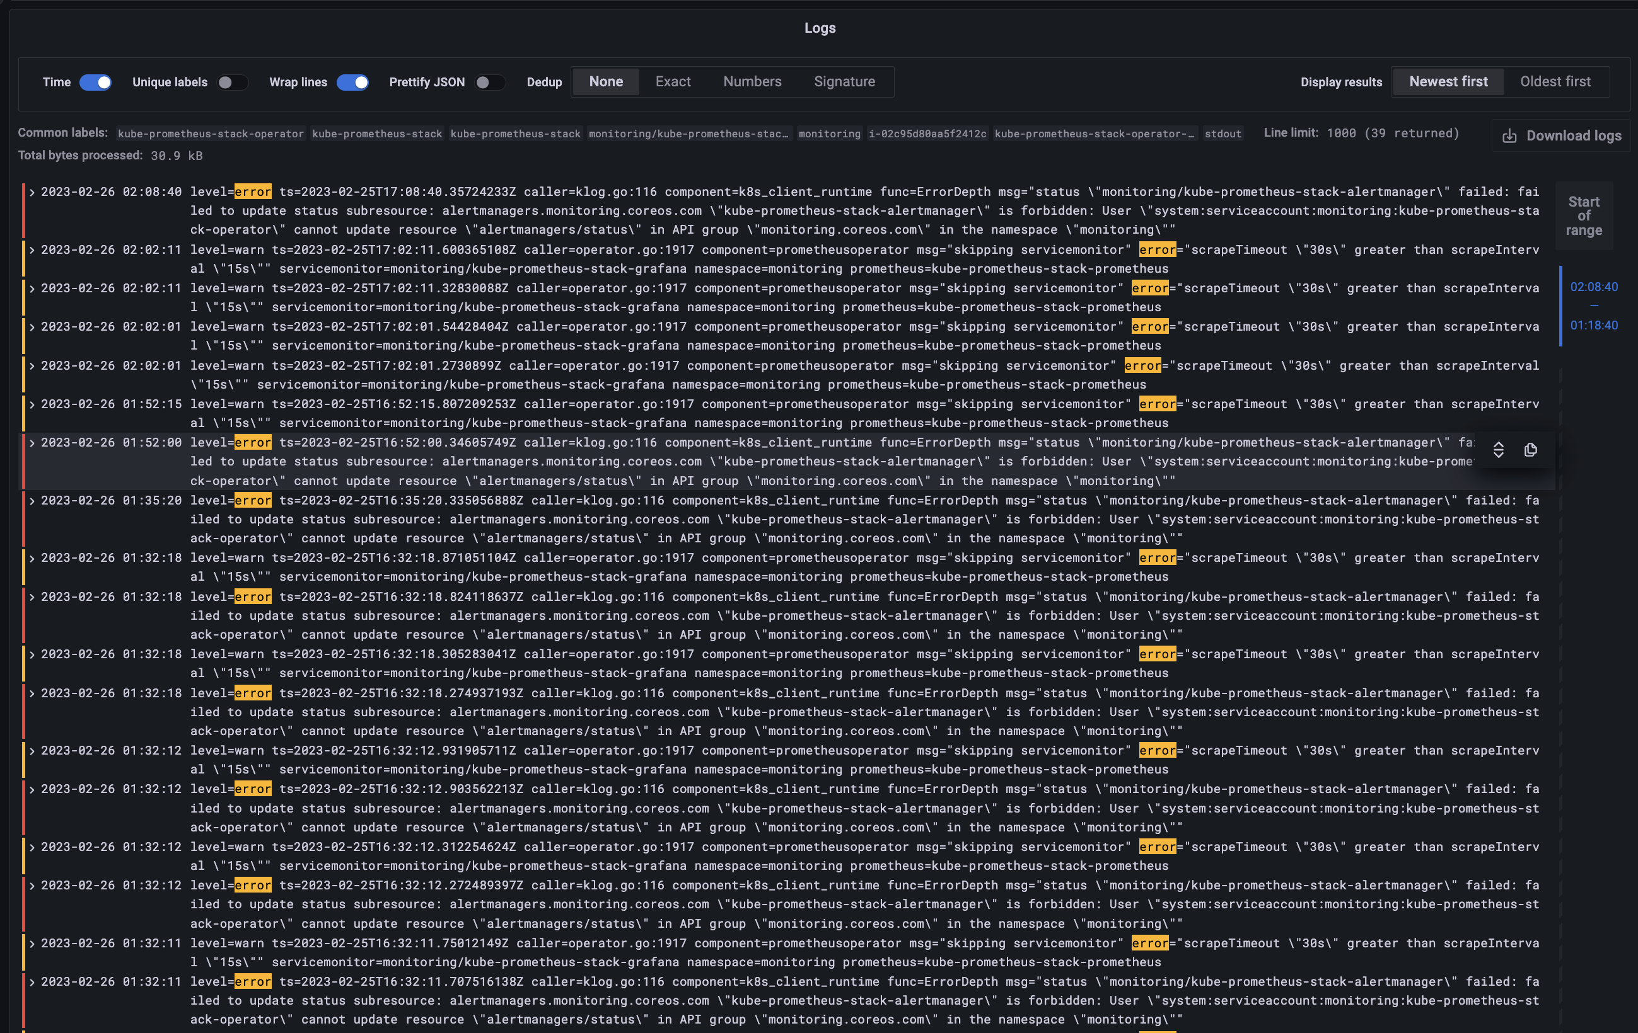Expand the 01:52:00 error log row chevron

[x=32, y=443]
